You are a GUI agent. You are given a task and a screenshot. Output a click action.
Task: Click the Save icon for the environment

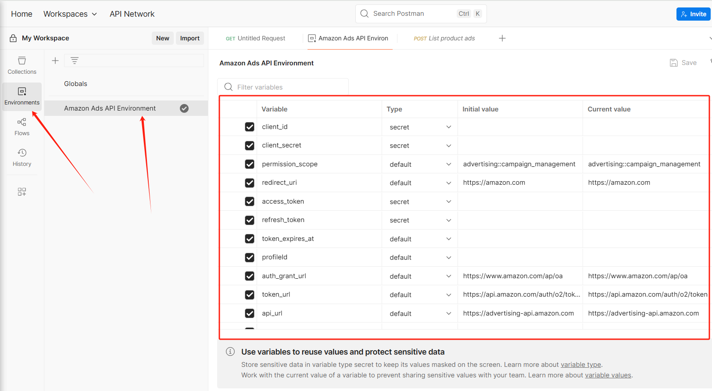674,63
